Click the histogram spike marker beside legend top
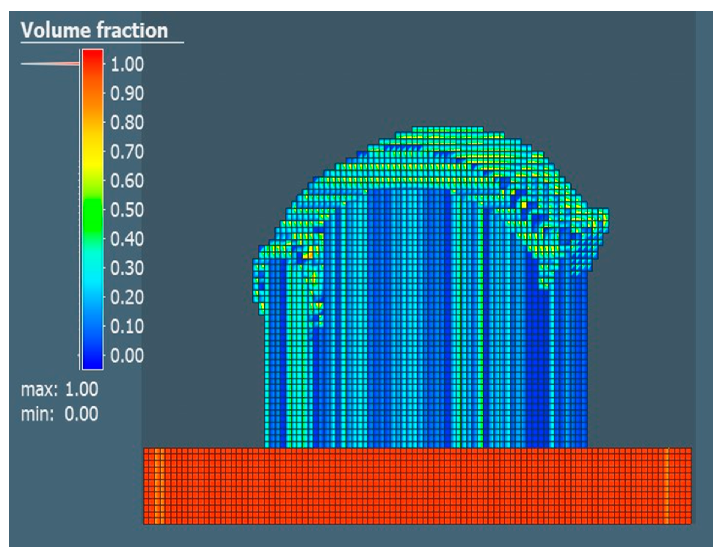This screenshot has width=718, height=554. tap(51, 63)
